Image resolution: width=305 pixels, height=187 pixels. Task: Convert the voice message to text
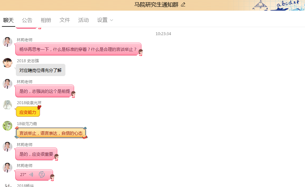[42, 175]
